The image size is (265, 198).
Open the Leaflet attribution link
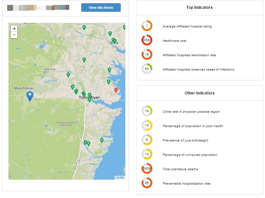120,177
